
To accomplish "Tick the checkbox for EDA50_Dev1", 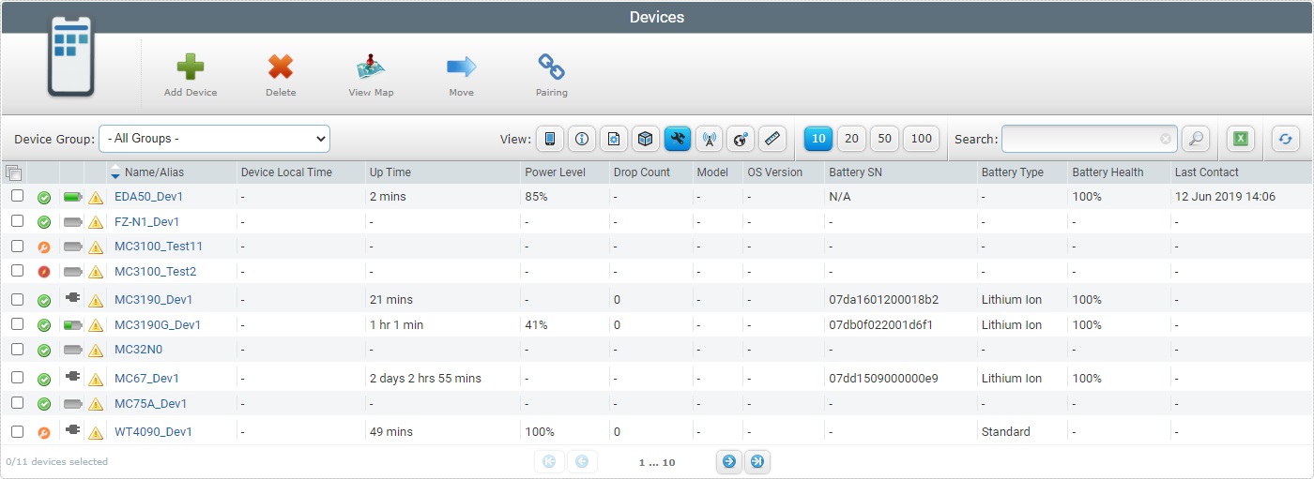I will coord(17,196).
